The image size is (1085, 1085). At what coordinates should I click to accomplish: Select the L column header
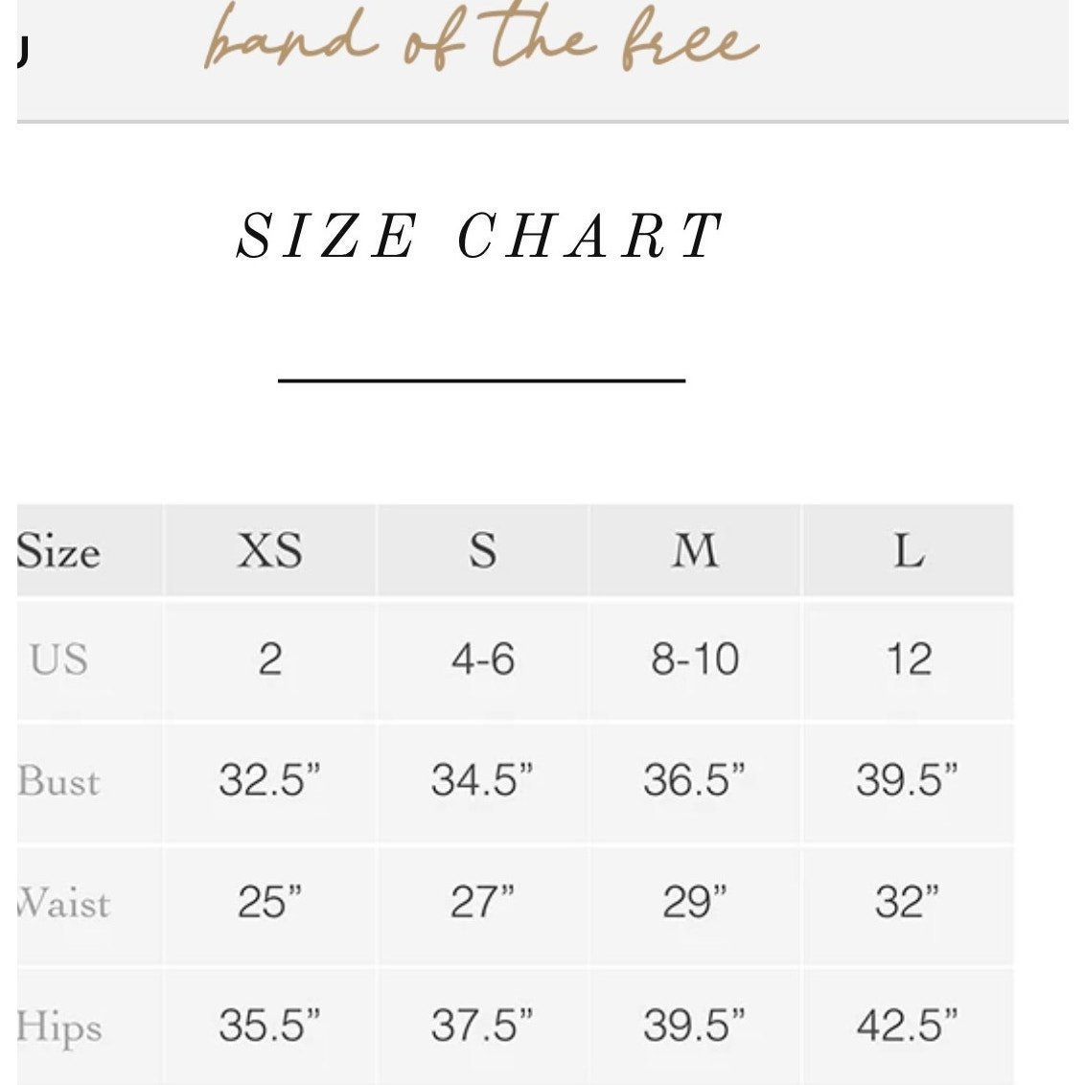tap(909, 551)
